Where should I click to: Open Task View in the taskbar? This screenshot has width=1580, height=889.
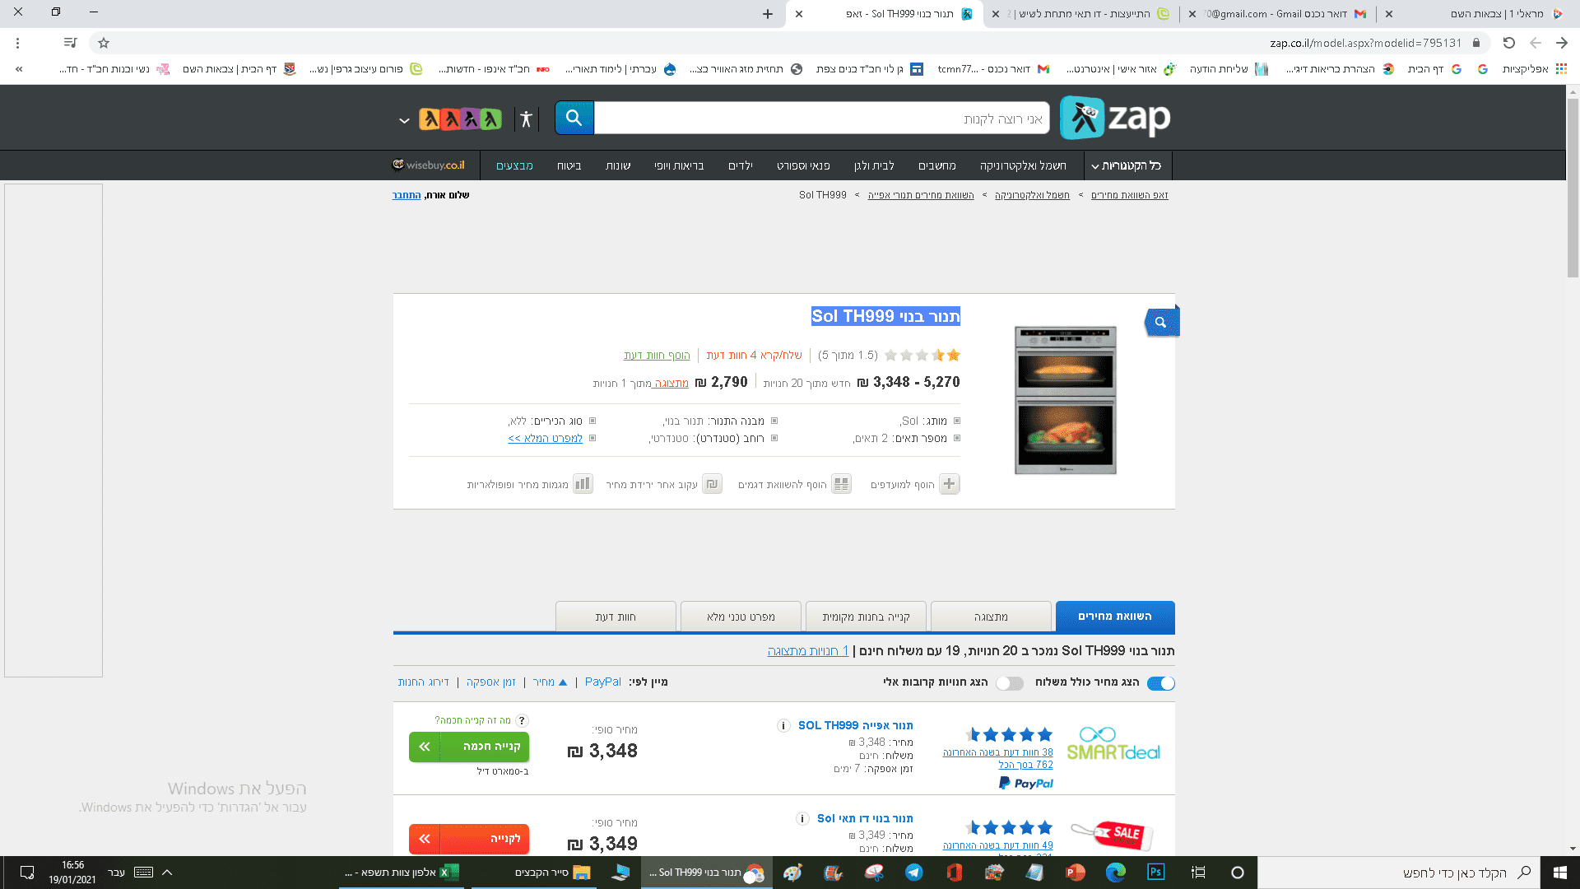1198,873
